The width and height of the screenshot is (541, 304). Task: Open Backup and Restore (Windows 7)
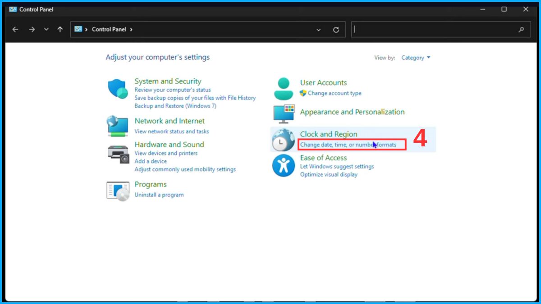pyautogui.click(x=175, y=106)
